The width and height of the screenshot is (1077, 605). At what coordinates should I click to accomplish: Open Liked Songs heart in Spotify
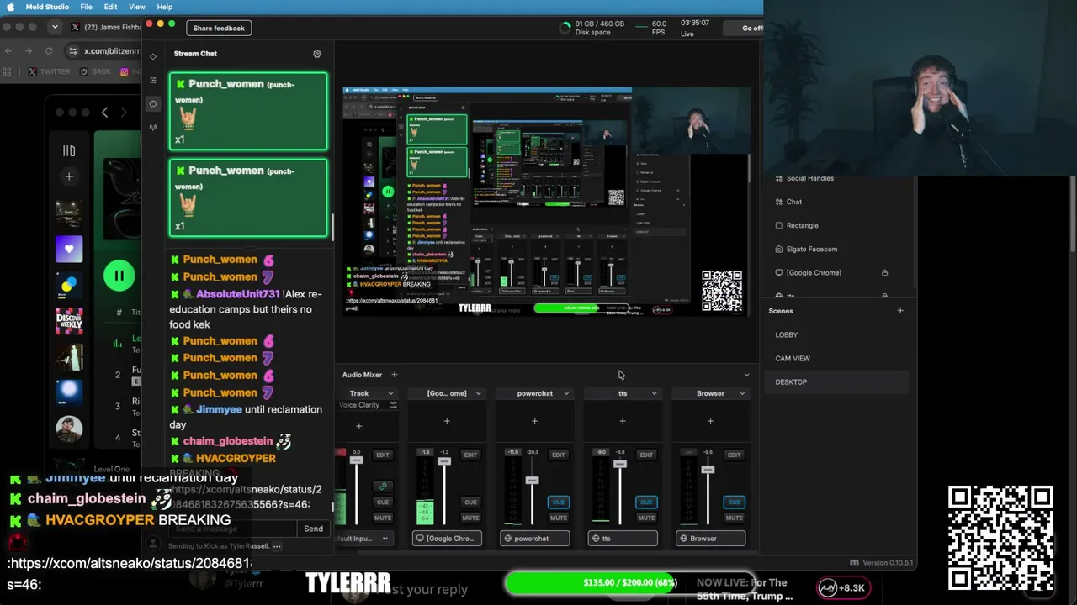pyautogui.click(x=69, y=249)
